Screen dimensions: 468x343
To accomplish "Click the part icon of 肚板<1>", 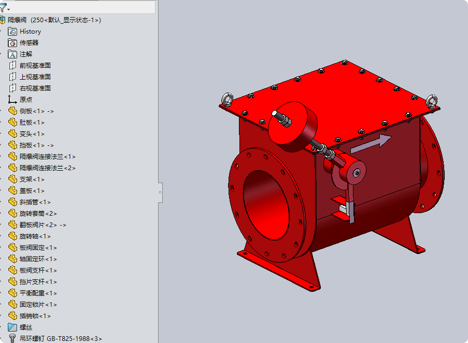I will [12, 122].
